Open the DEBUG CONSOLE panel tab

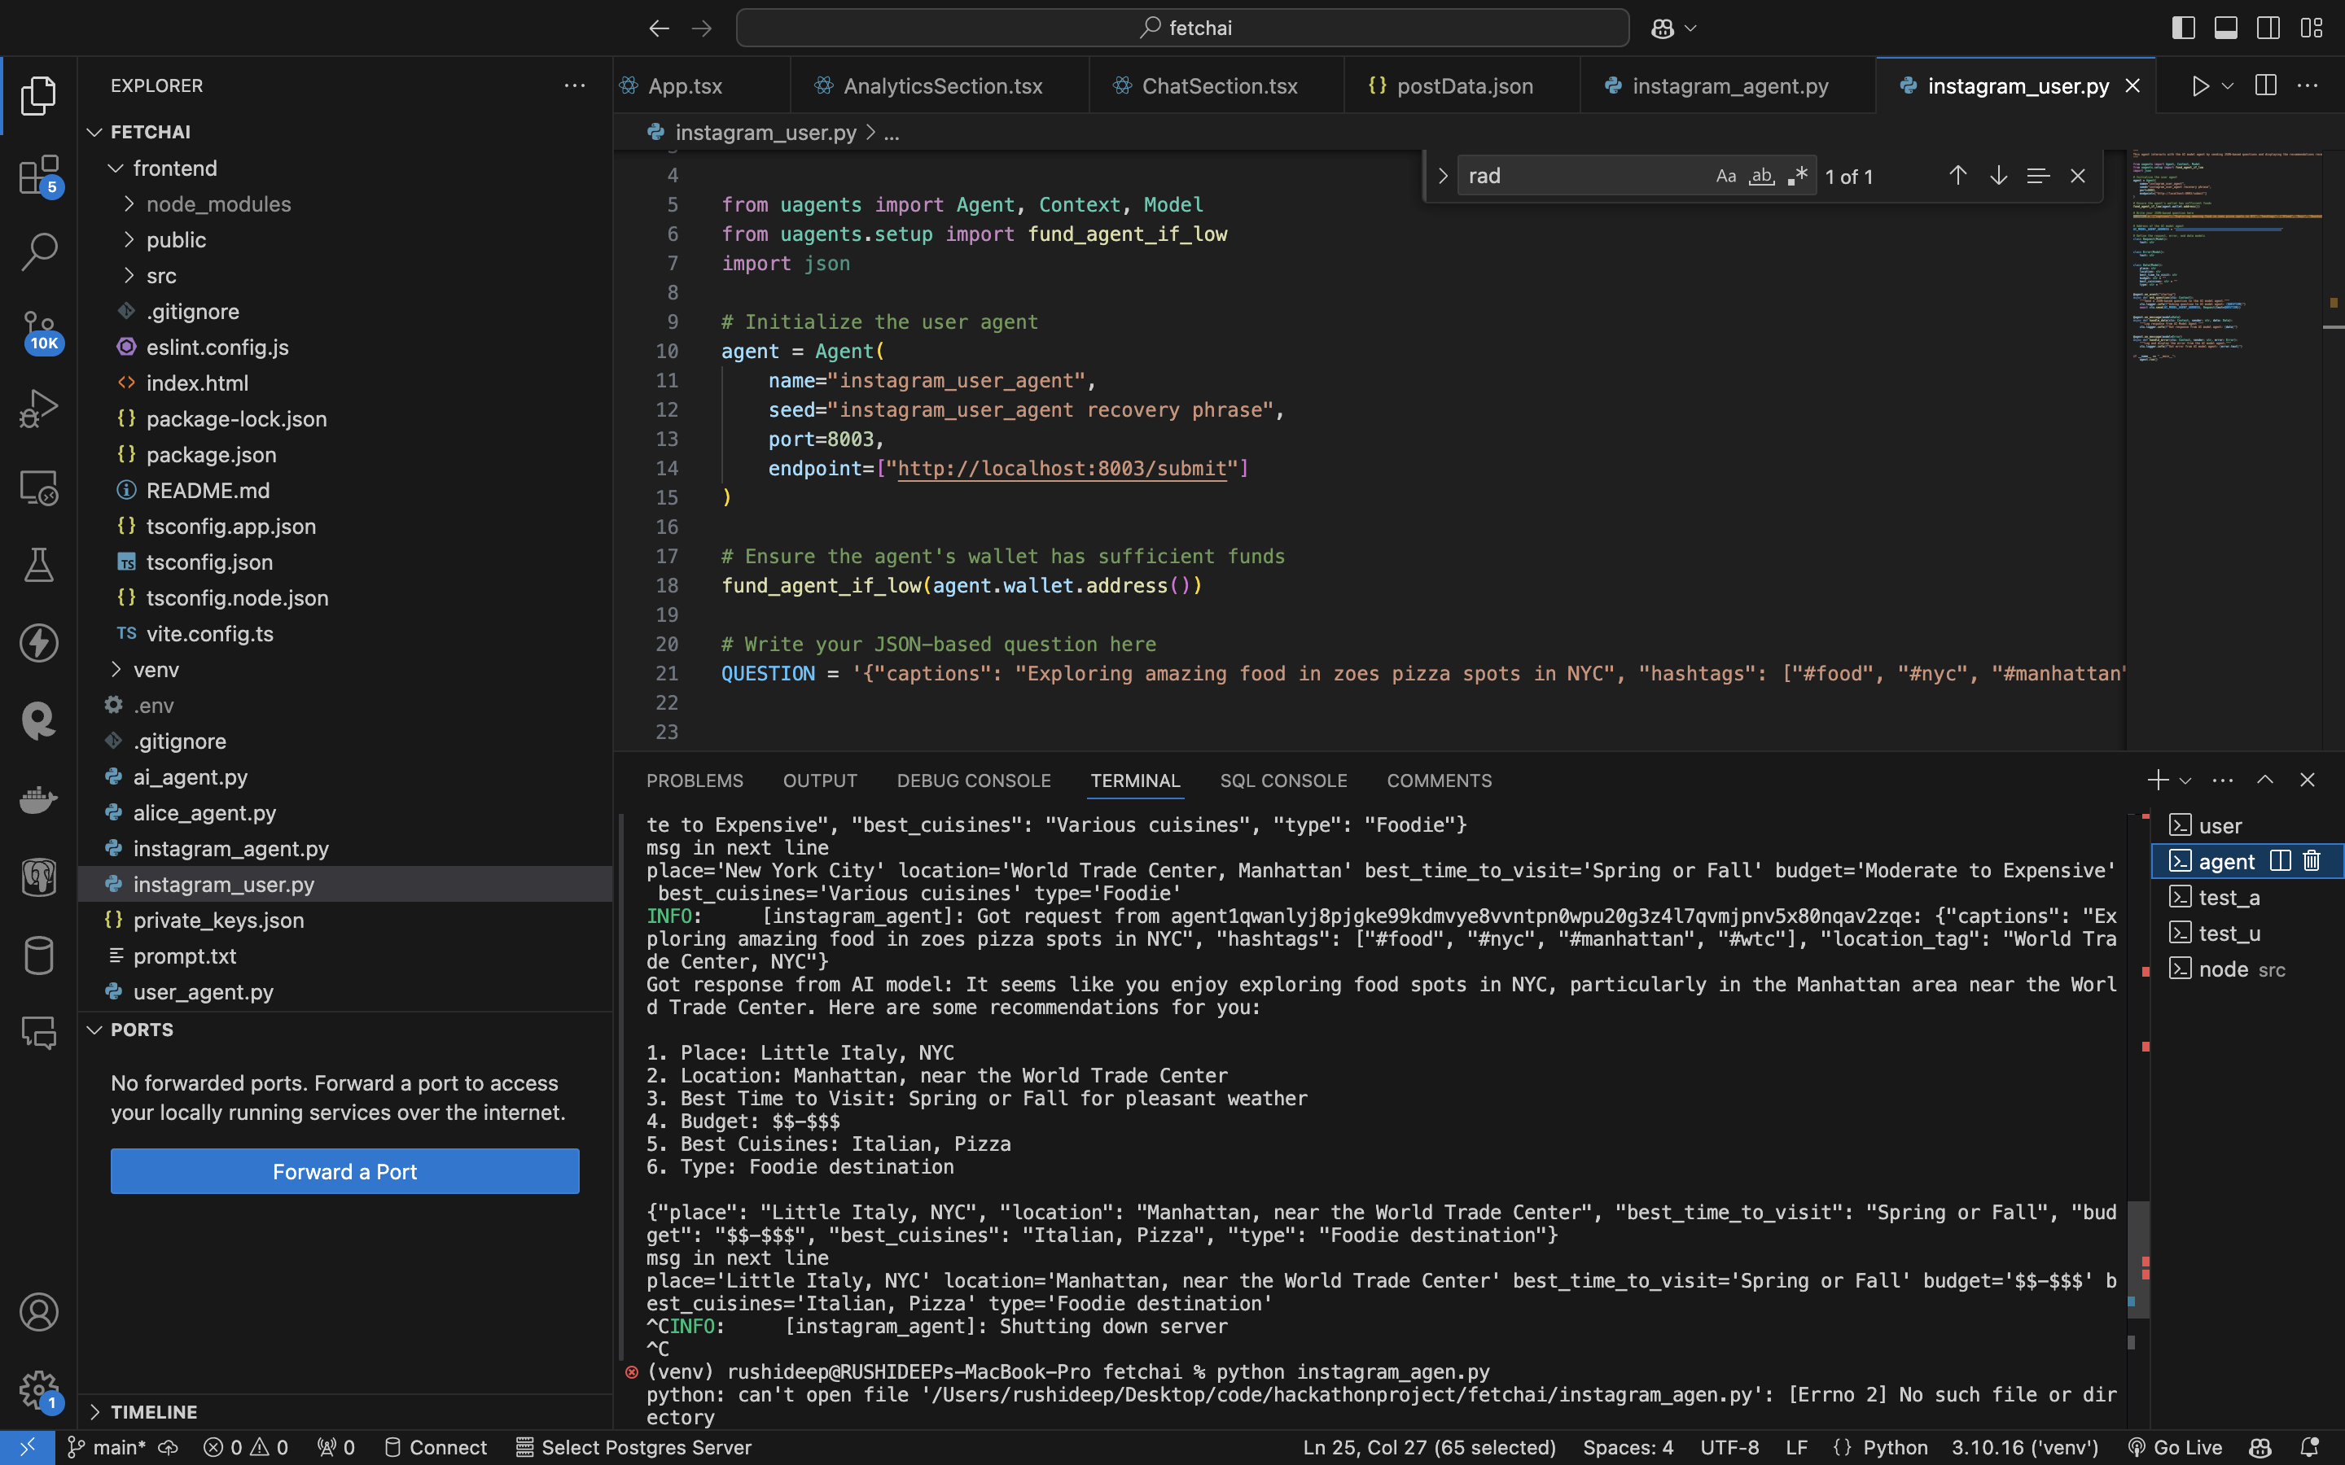pyautogui.click(x=973, y=781)
